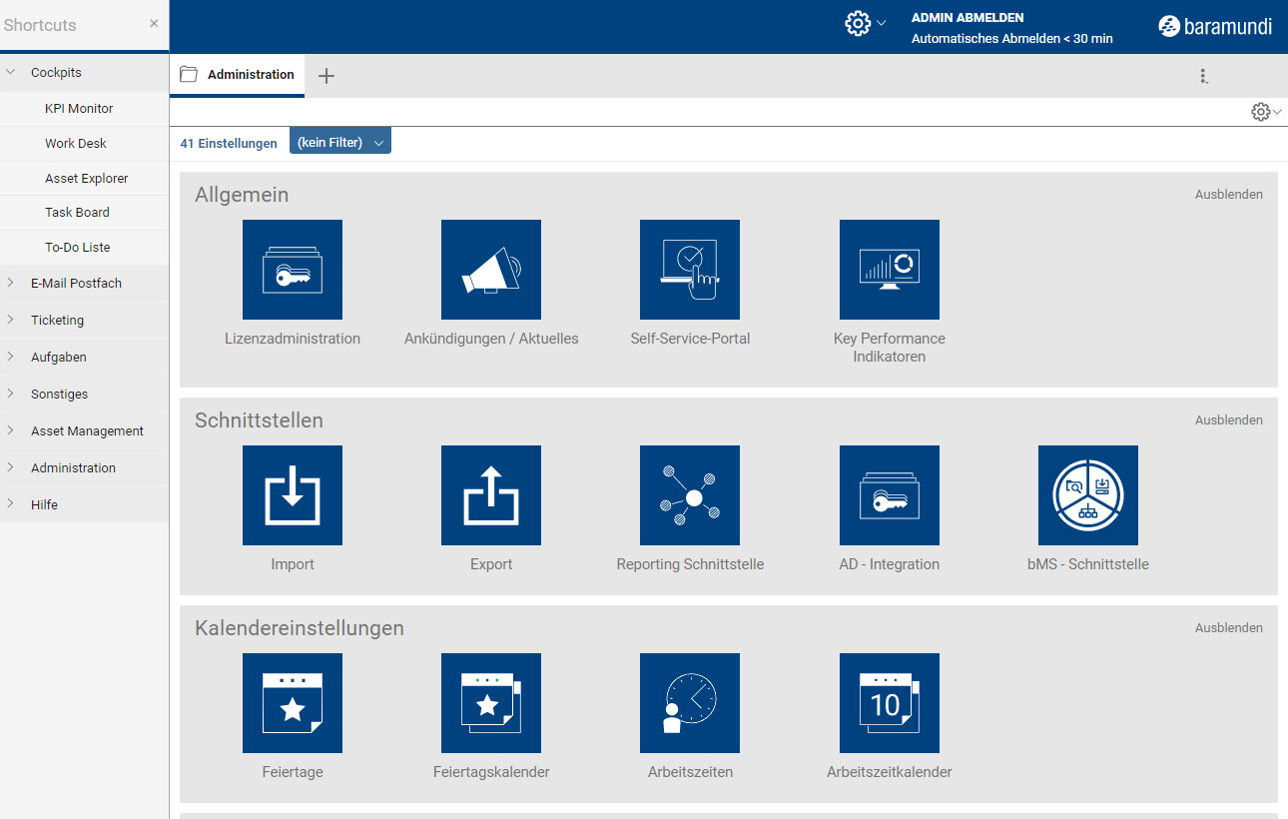
Task: Click the ADMIN ABMELDEN logout link
Action: point(966,18)
